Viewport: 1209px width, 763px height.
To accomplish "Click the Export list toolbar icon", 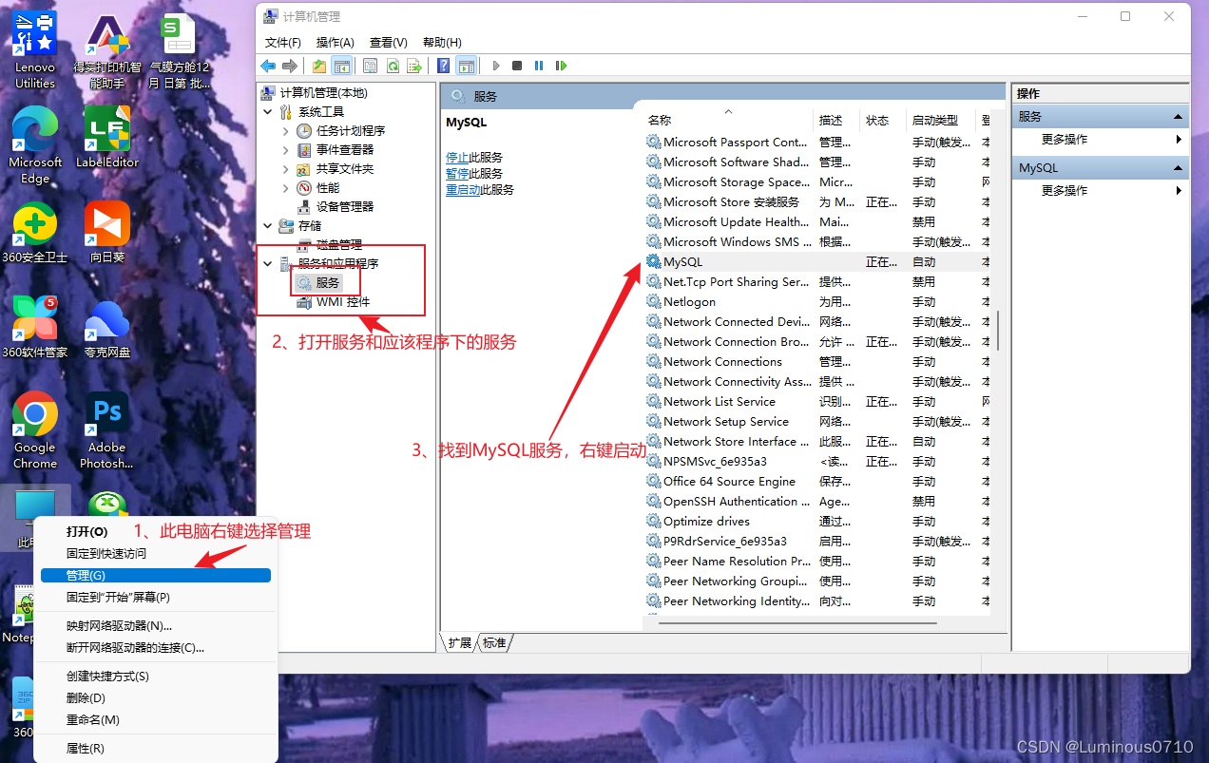I will click(413, 66).
